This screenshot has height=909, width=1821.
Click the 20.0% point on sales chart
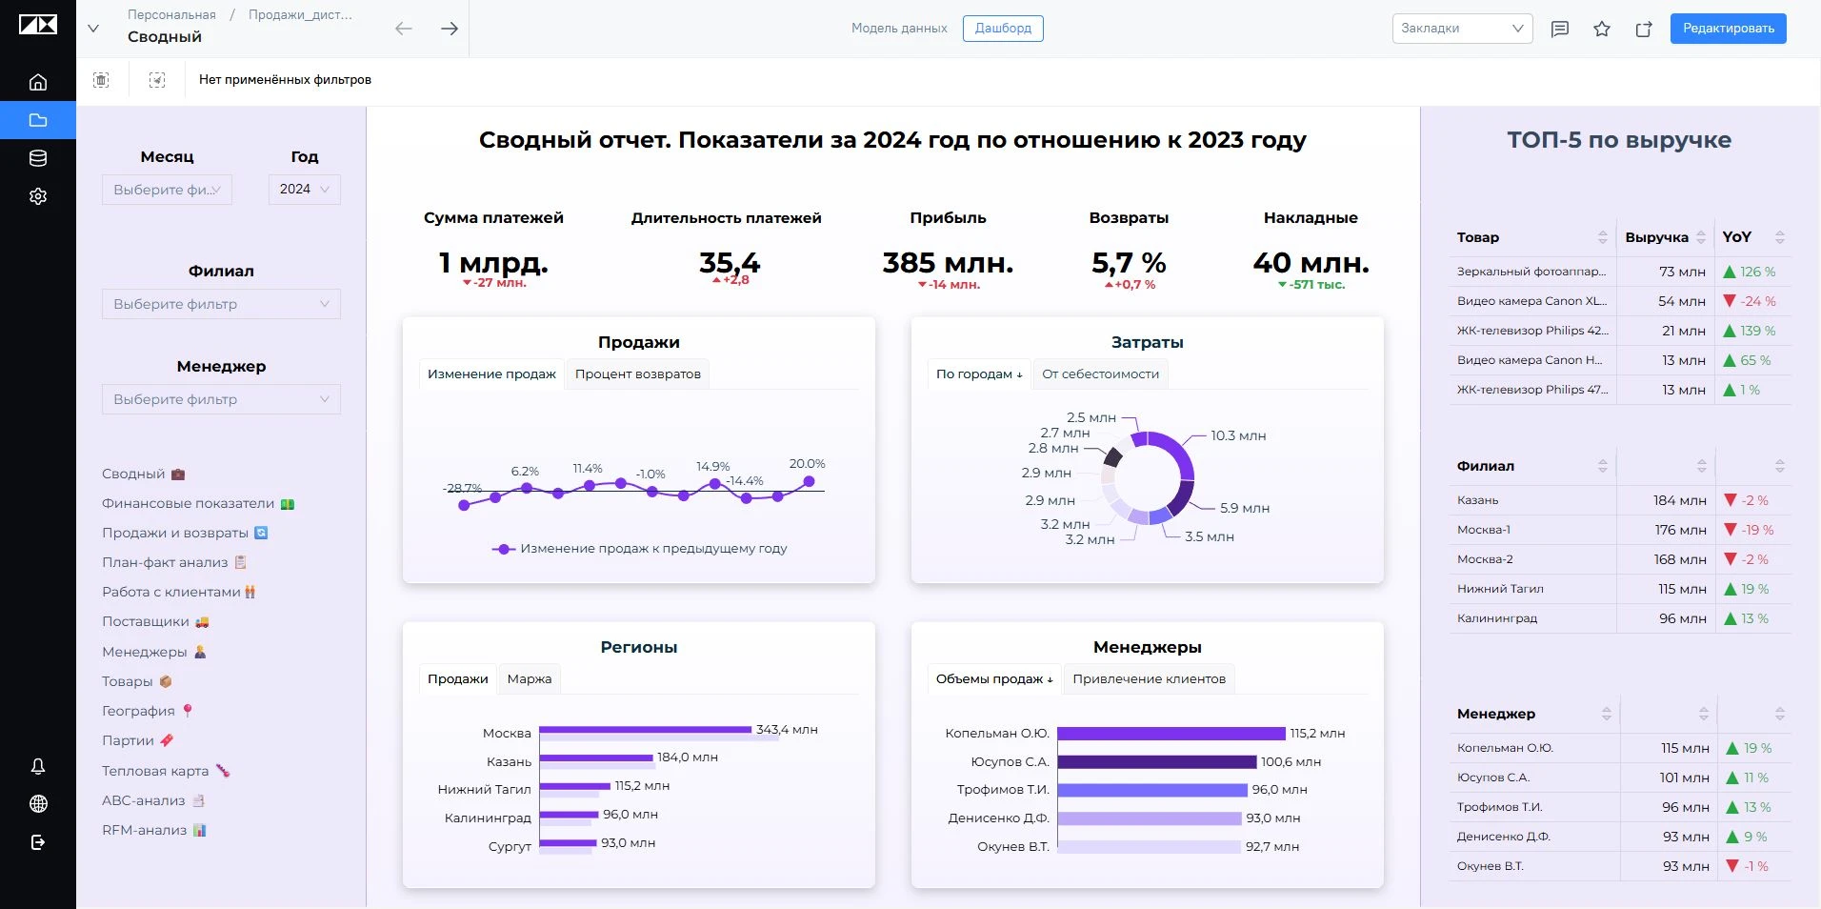pos(809,481)
